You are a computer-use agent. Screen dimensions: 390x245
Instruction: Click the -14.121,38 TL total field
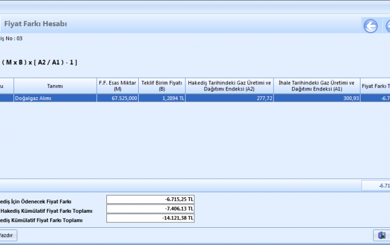[x=150, y=218]
